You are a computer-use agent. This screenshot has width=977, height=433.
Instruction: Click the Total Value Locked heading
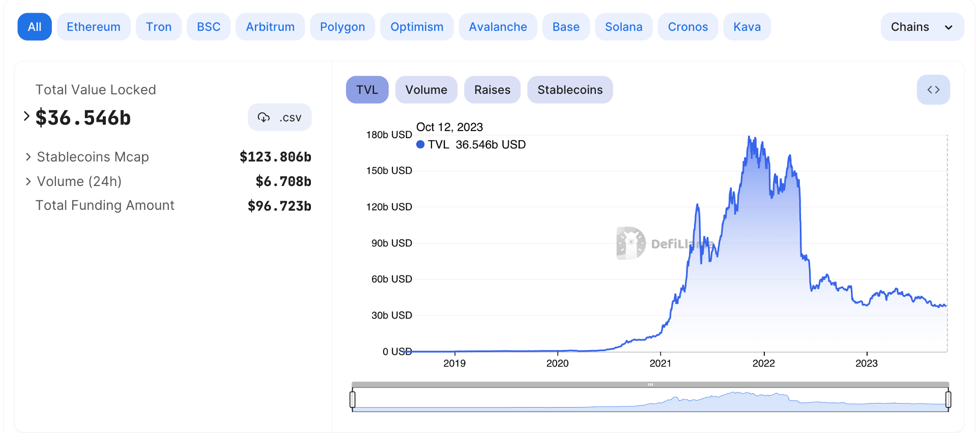(96, 90)
